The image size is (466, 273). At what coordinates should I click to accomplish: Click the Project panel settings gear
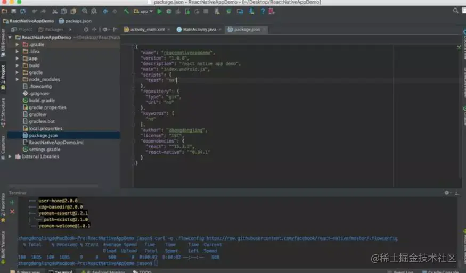pos(105,29)
